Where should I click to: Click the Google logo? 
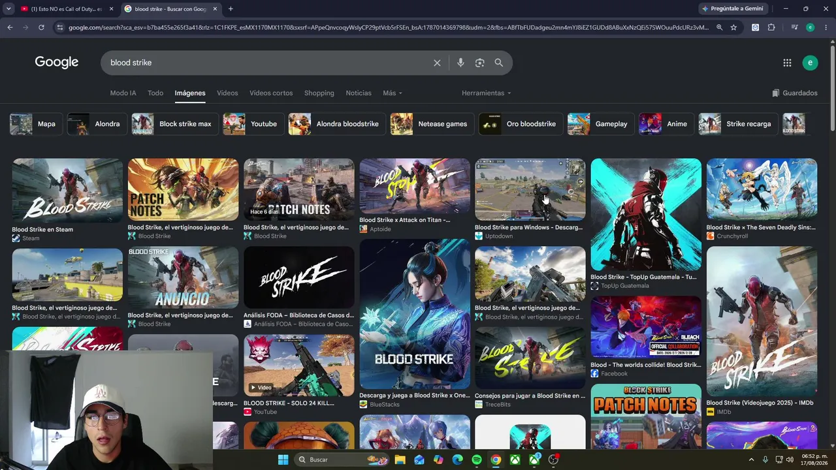click(x=57, y=62)
